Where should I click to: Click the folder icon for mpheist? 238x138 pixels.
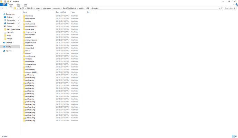(24, 37)
